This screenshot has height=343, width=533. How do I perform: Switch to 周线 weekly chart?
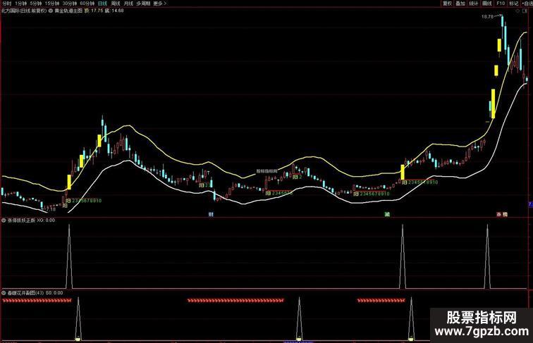[116, 3]
